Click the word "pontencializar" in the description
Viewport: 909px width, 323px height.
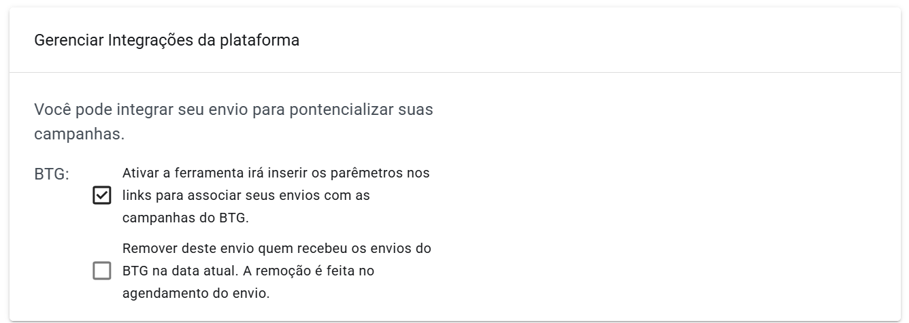[x=333, y=109]
